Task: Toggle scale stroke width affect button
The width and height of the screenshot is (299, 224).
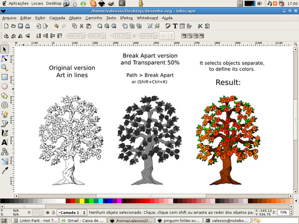Action: point(184,36)
